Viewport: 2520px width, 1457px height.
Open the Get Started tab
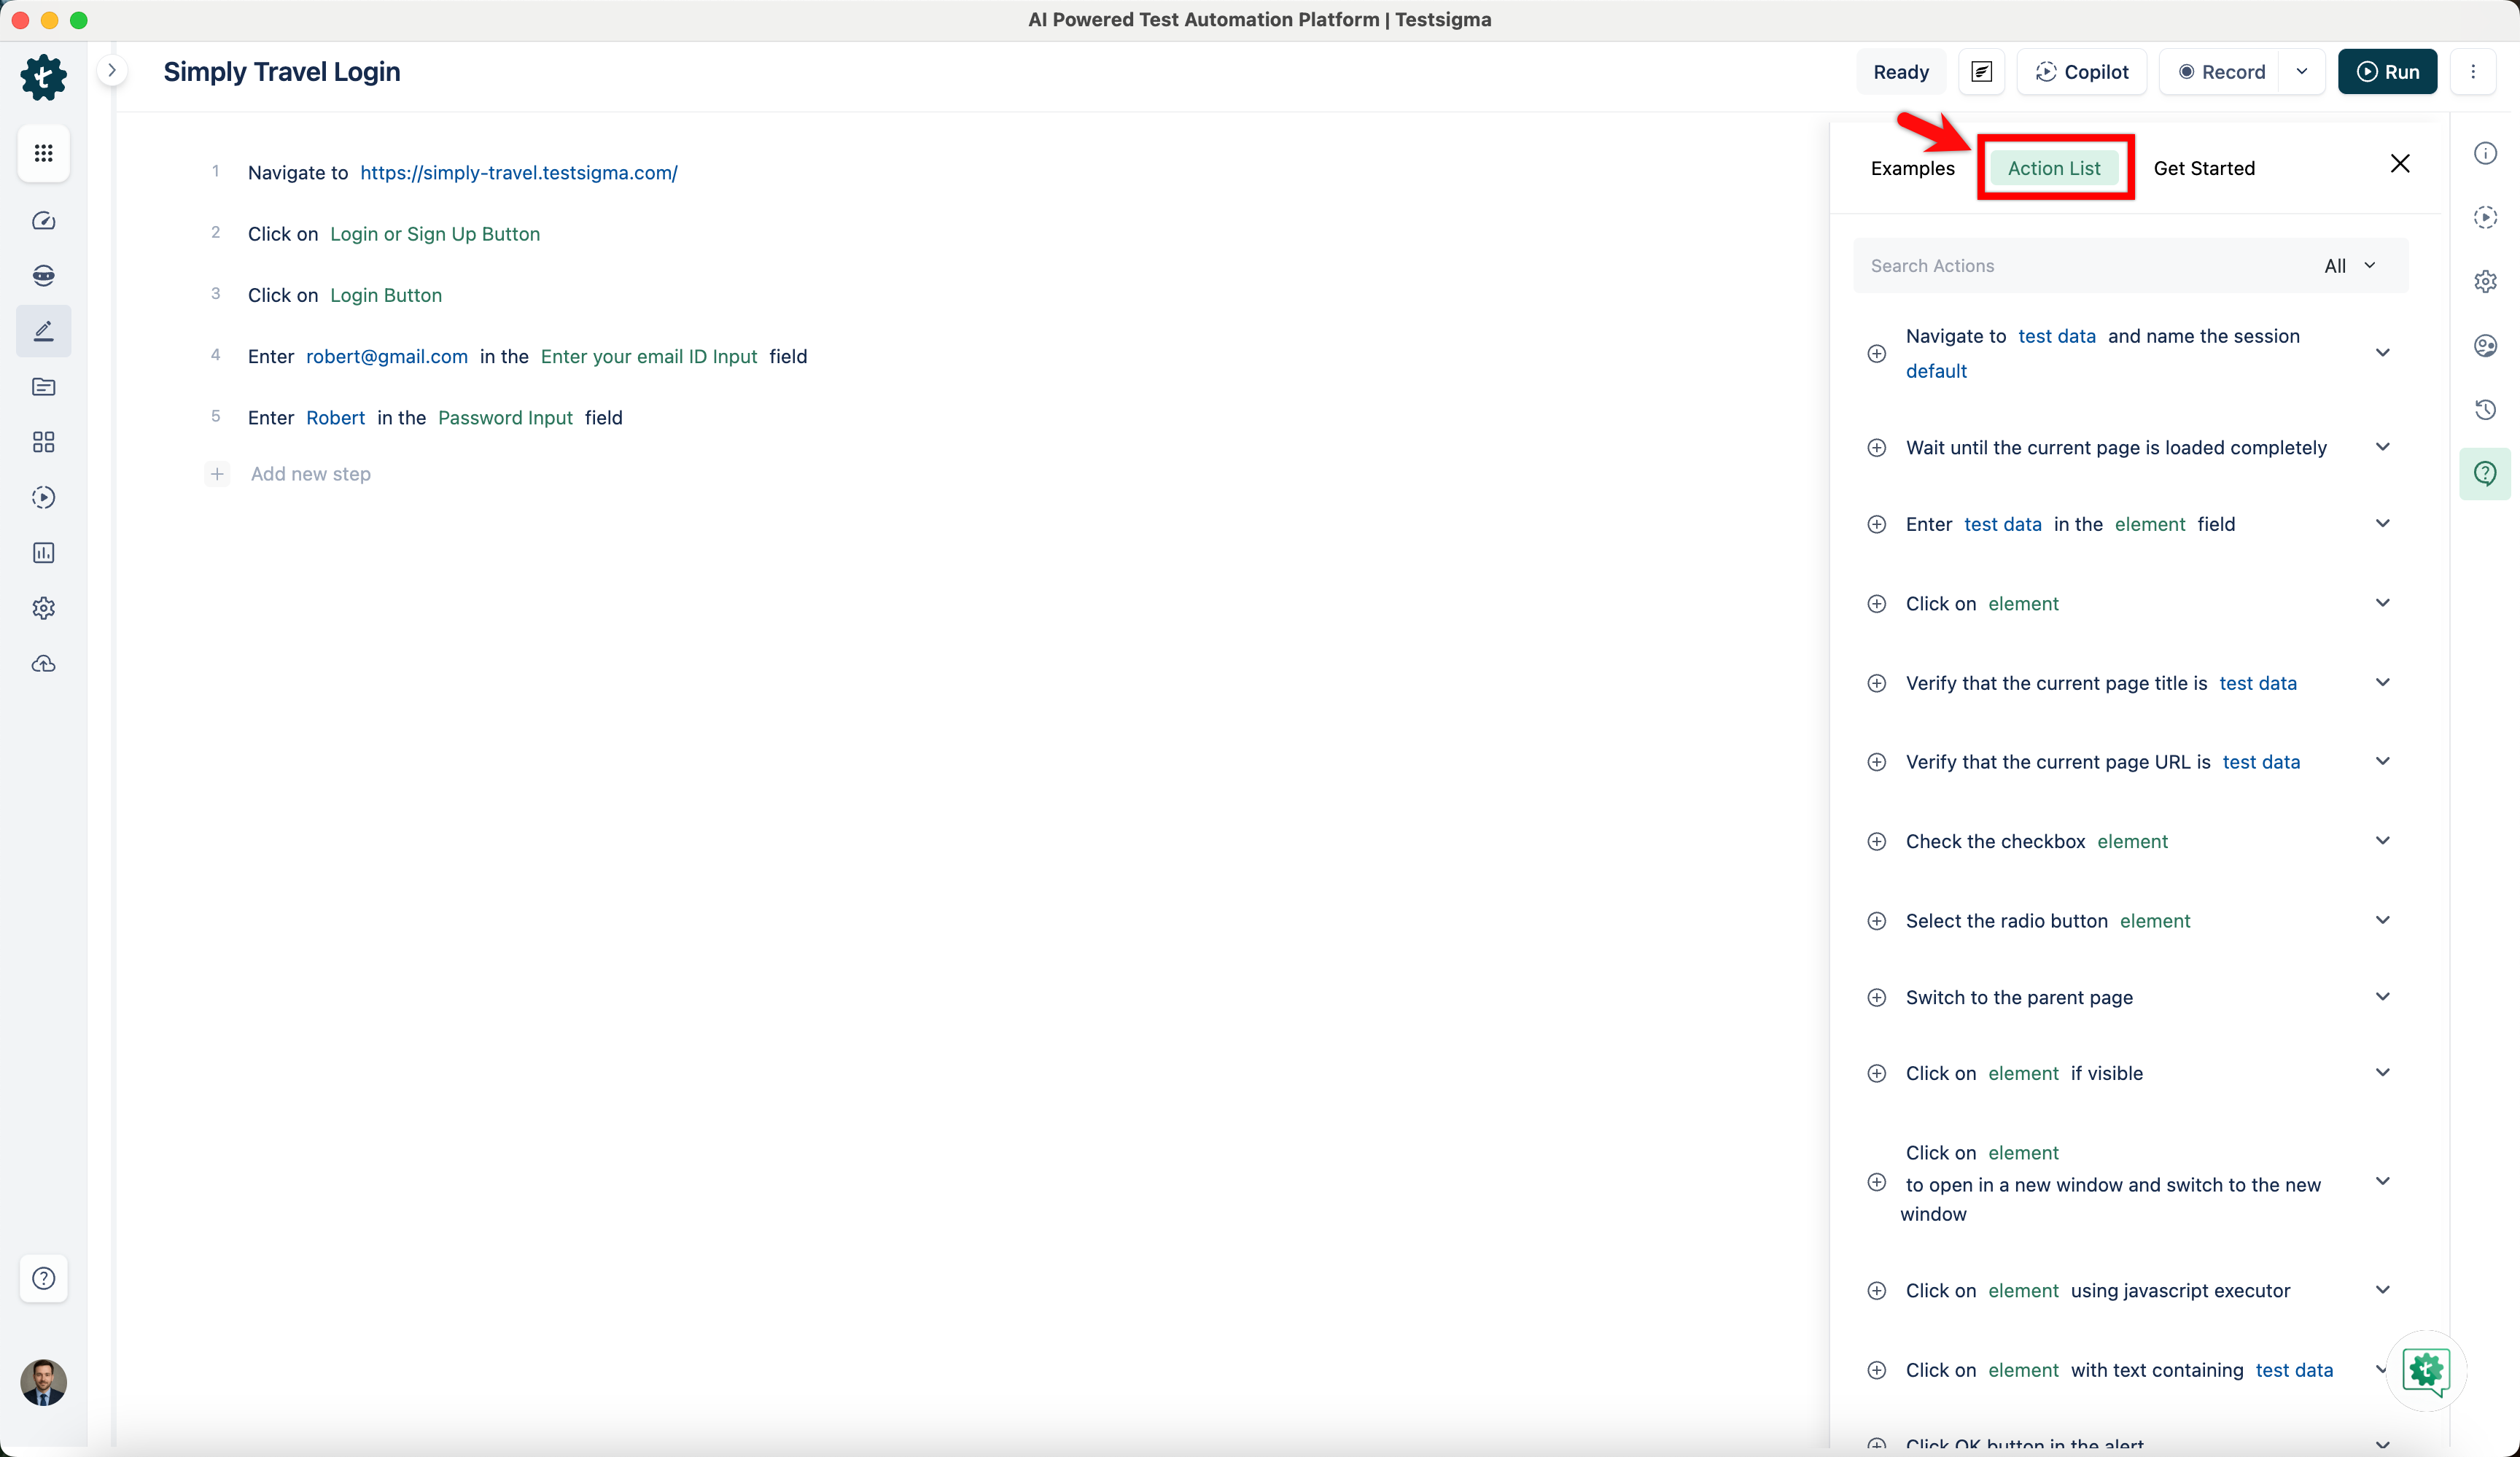pyautogui.click(x=2204, y=168)
